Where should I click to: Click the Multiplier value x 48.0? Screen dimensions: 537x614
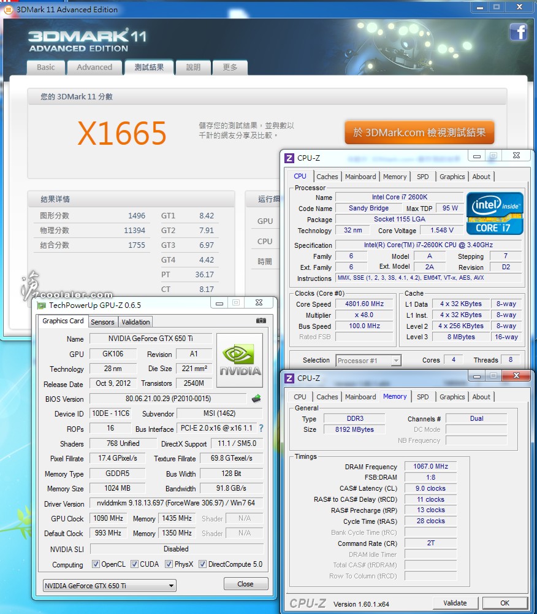click(x=364, y=315)
